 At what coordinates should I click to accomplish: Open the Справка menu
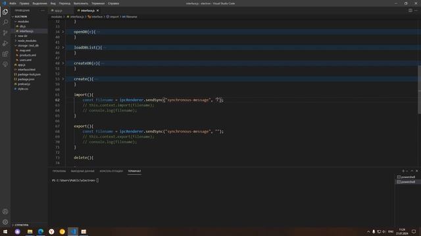pos(113,3)
